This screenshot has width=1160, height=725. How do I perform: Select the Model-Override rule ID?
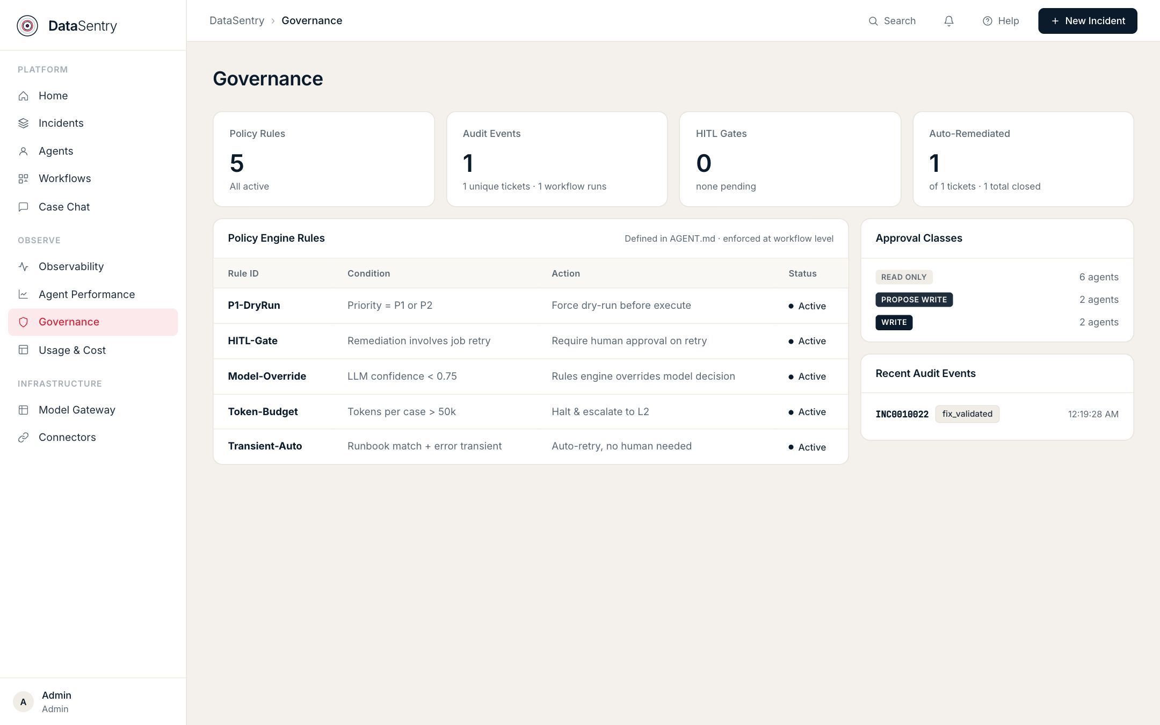point(267,376)
